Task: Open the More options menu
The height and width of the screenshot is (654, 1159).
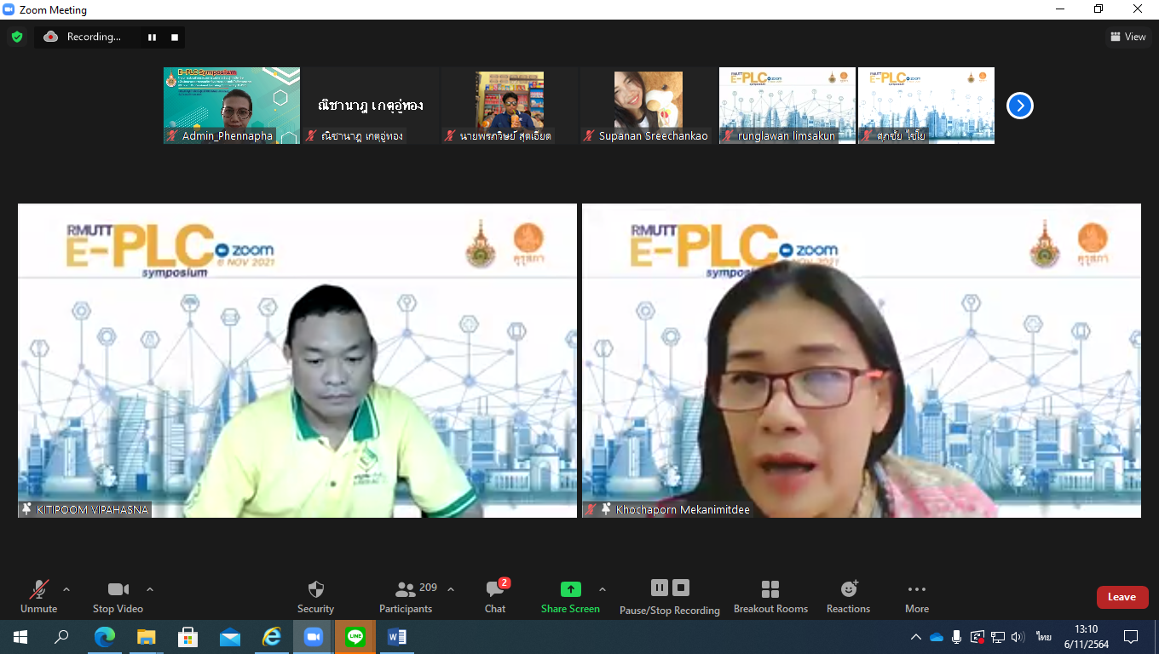Action: pyautogui.click(x=917, y=597)
